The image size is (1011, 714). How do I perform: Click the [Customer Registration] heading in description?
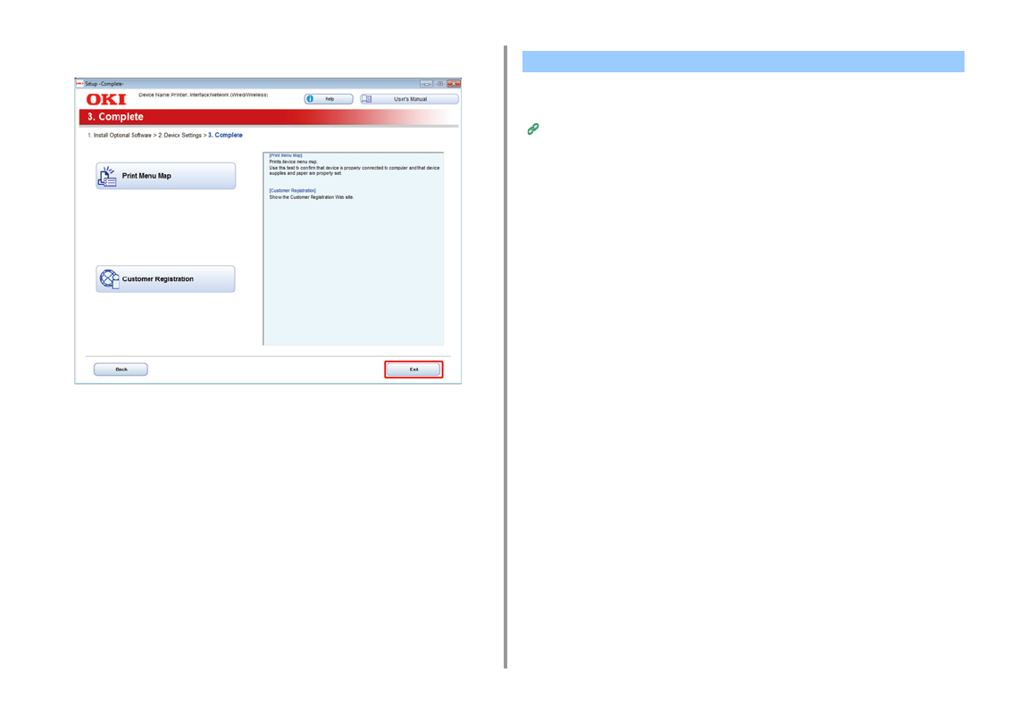click(x=292, y=190)
